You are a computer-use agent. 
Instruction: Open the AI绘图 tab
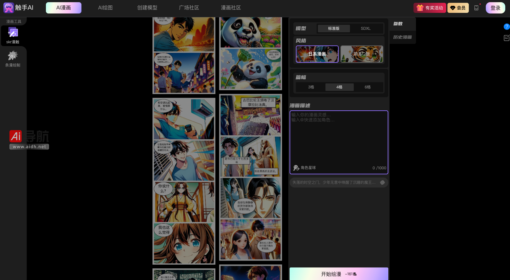tap(105, 8)
